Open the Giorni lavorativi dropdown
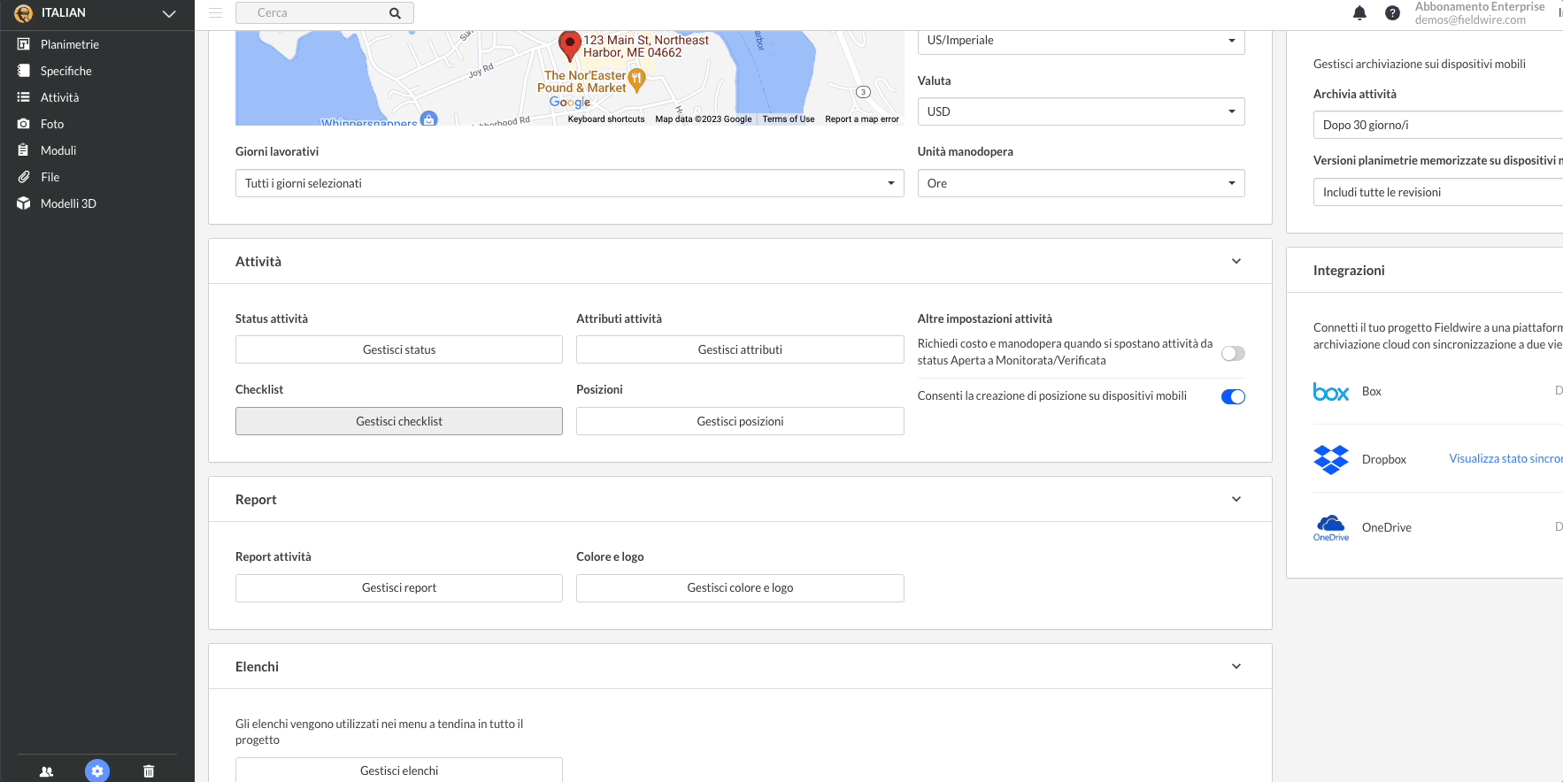1563x782 pixels. tap(569, 183)
